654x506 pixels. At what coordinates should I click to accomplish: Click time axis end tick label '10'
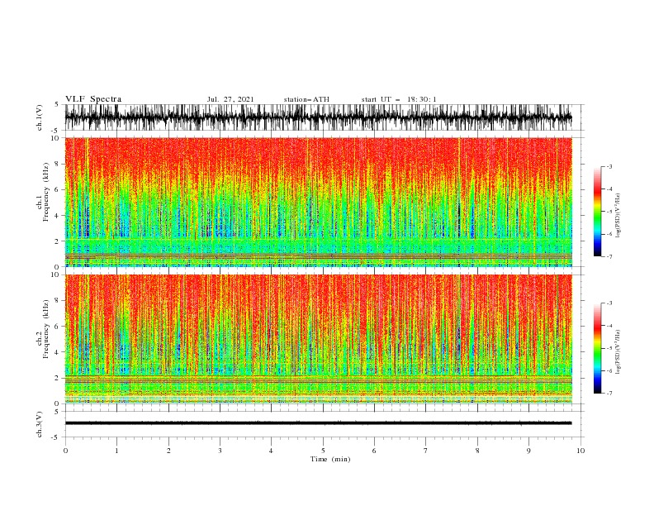581,451
